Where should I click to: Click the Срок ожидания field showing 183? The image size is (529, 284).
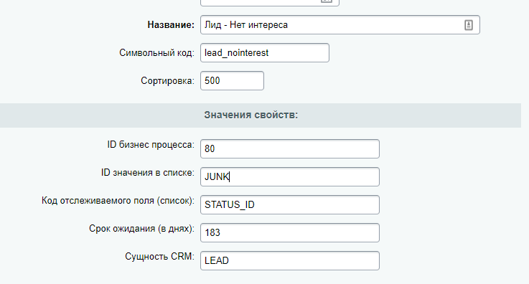click(290, 233)
